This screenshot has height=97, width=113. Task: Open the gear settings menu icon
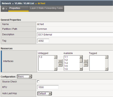tap(4, 9)
